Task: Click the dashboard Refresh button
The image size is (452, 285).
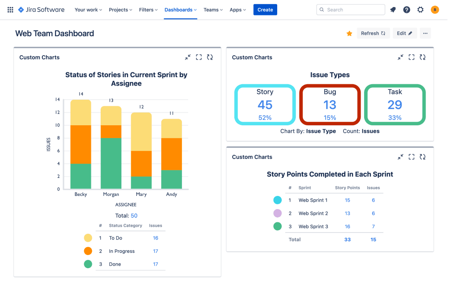Action: [x=373, y=34]
